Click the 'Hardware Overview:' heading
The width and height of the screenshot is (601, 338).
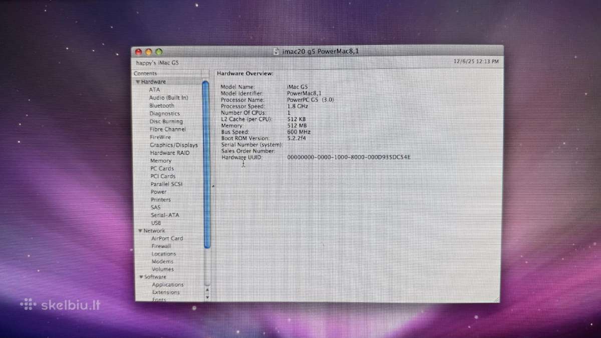(245, 74)
